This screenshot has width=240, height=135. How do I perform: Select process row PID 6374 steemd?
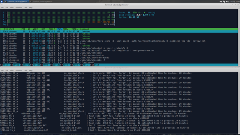click(x=119, y=39)
